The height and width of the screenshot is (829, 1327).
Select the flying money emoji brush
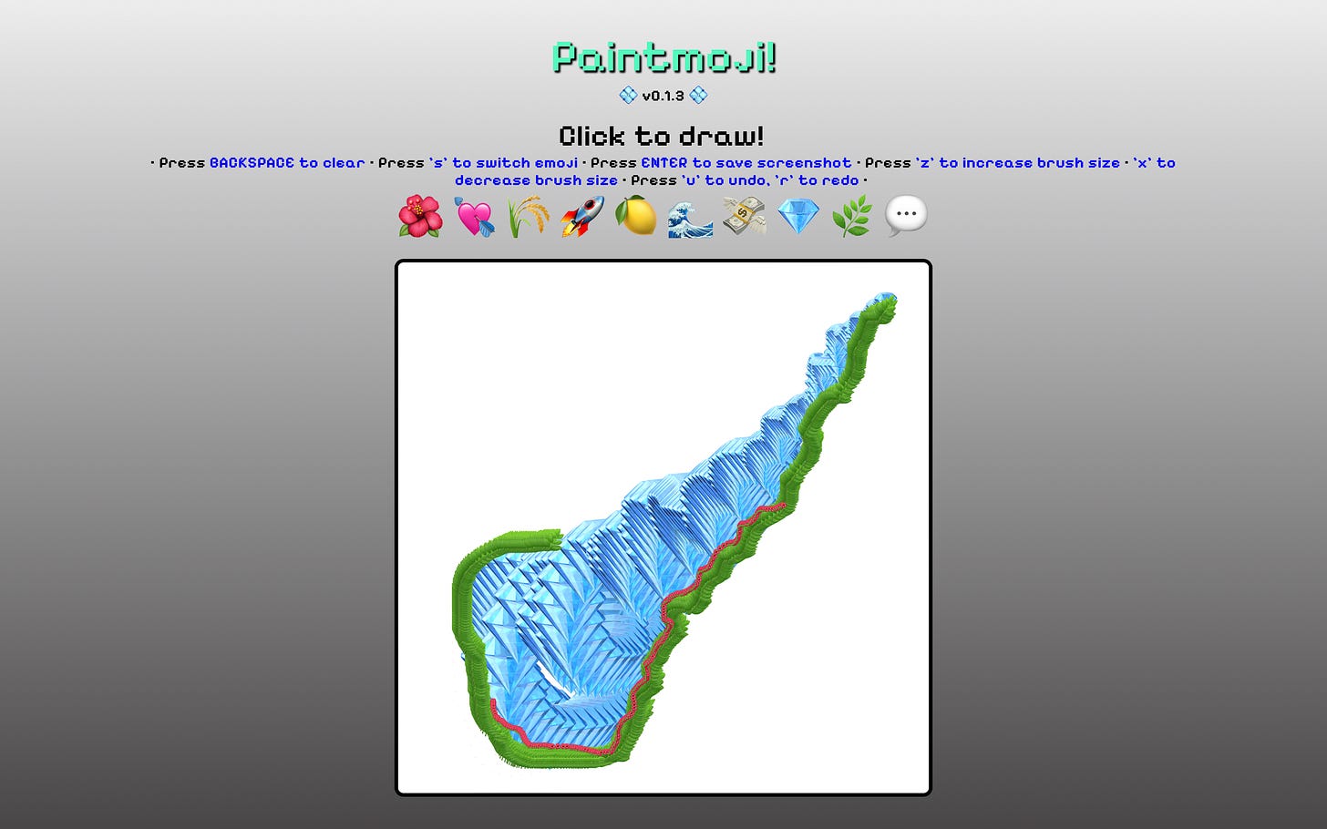pyautogui.click(x=745, y=217)
